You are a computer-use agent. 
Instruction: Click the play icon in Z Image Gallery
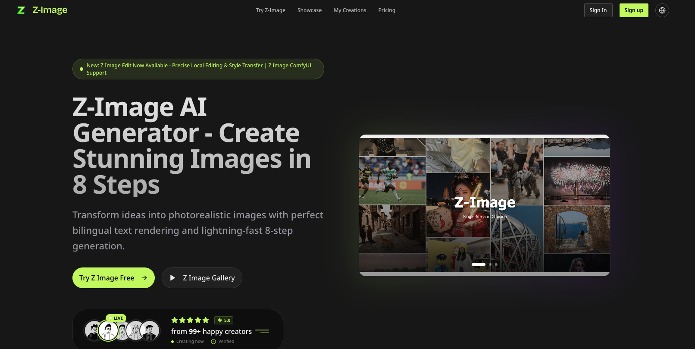coord(172,278)
